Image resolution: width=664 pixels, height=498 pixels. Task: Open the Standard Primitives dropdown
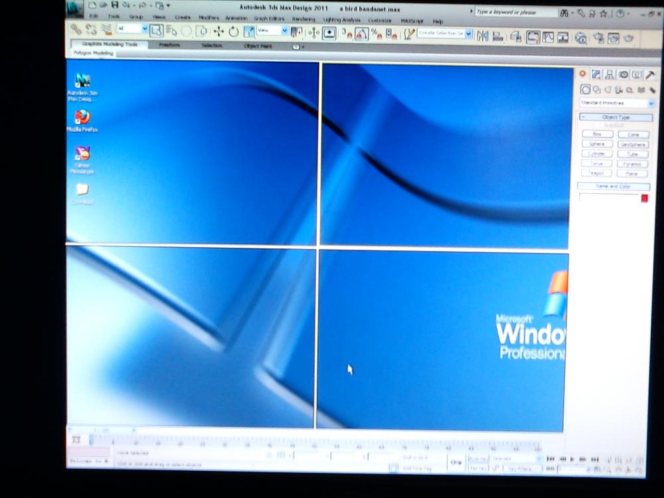point(618,103)
